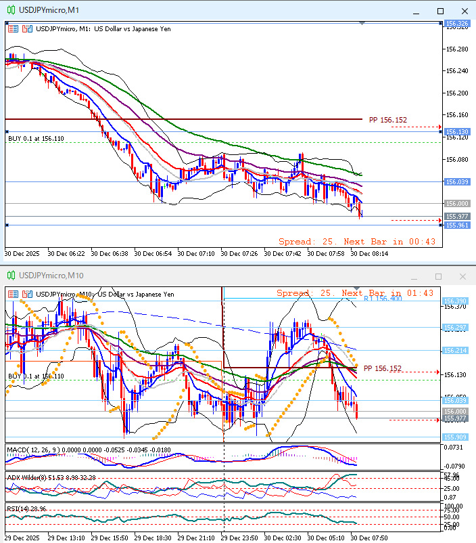Open the Depth of Market icon on the M1 chart

click(27, 29)
